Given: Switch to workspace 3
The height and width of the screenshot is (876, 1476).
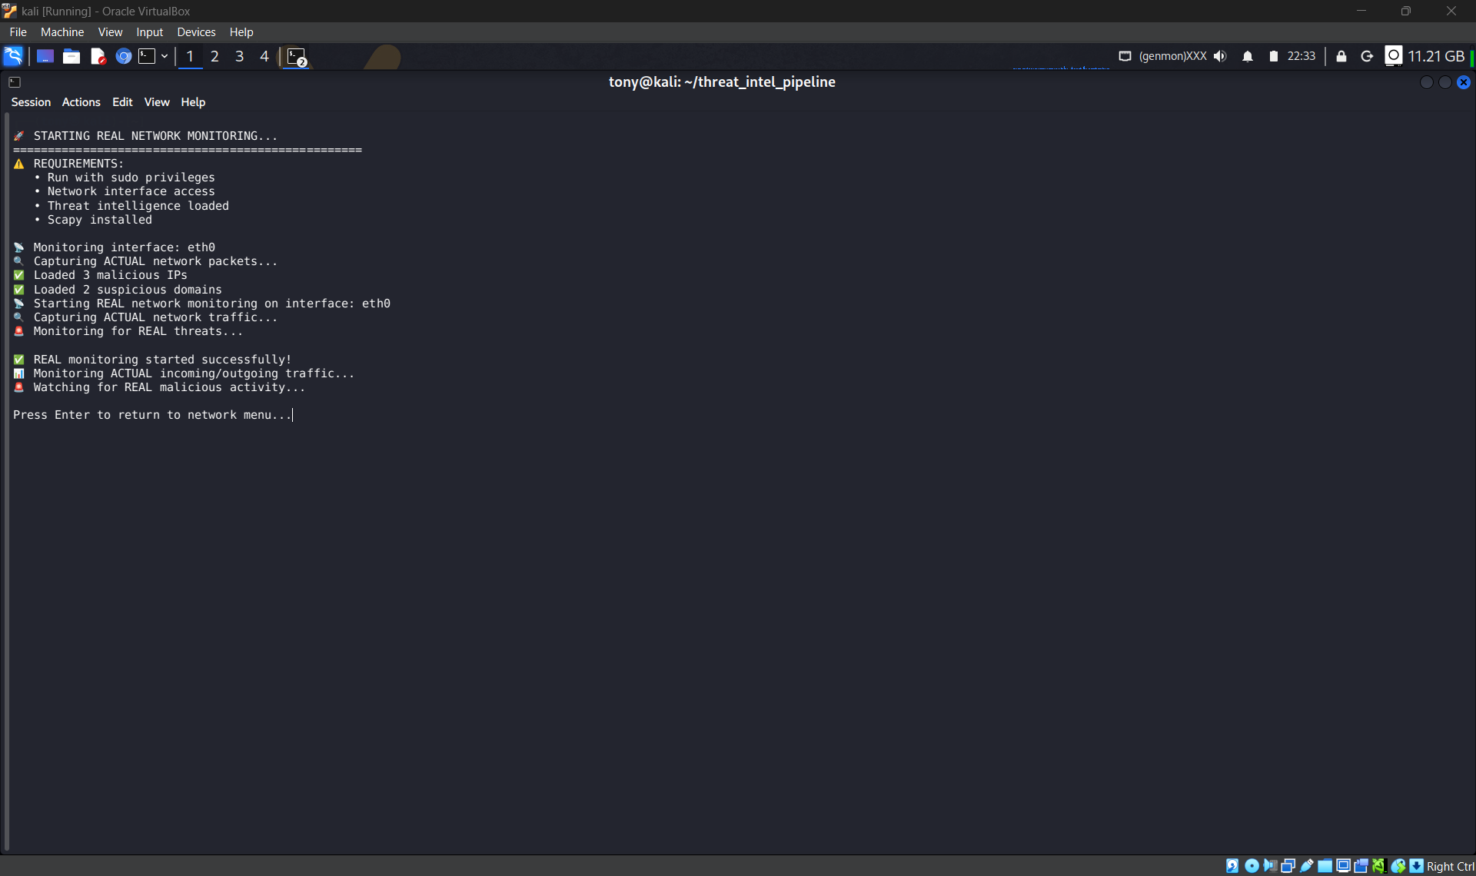Looking at the screenshot, I should point(239,56).
